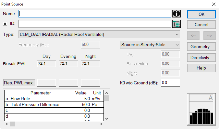Click the vertical scrollbar thumb of table
The height and width of the screenshot is (129, 219).
(x=106, y=98)
